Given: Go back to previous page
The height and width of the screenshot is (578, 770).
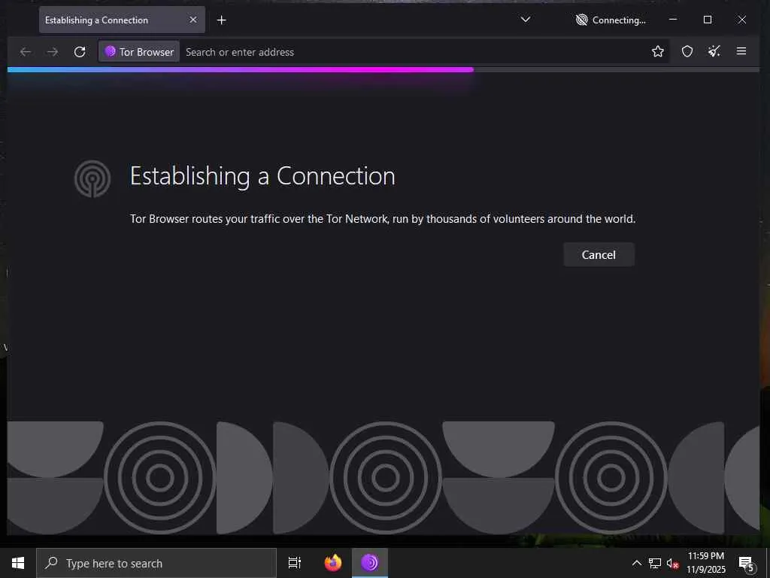Looking at the screenshot, I should tap(26, 52).
